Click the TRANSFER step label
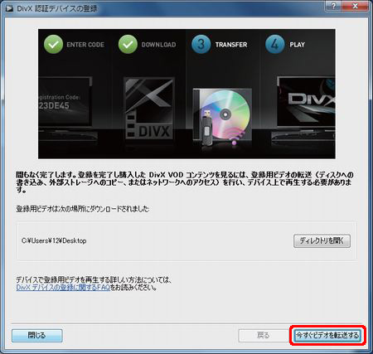The image size is (373, 354). pyautogui.click(x=231, y=45)
